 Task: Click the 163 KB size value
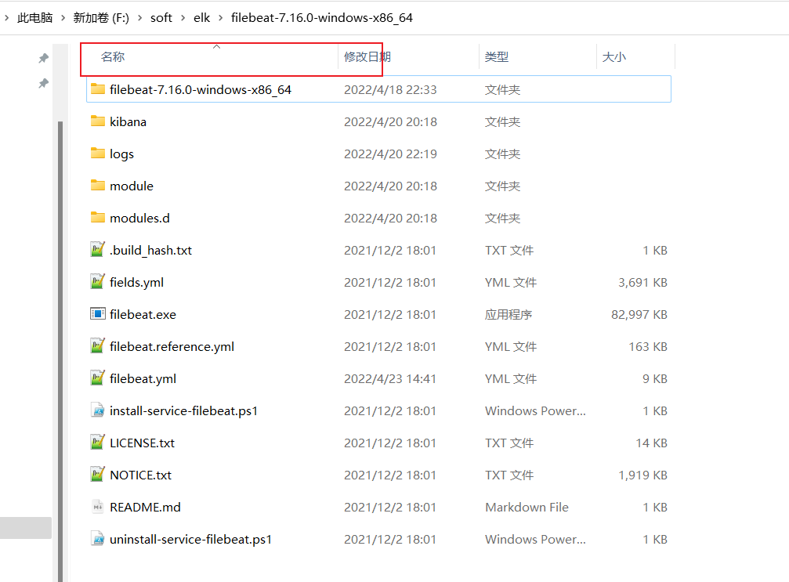[x=648, y=346]
